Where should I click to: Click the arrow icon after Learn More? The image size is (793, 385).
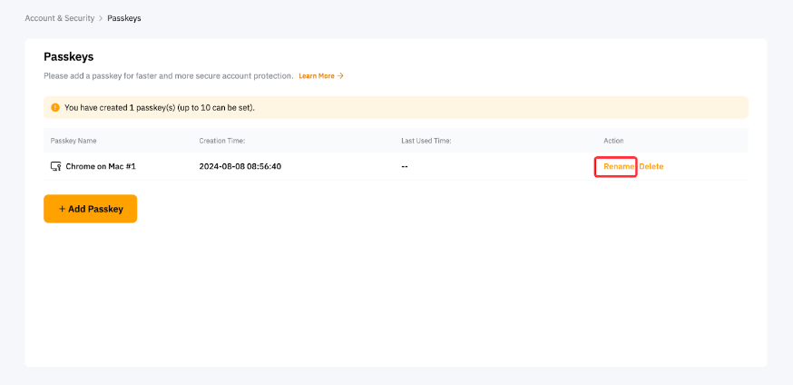[x=340, y=76]
